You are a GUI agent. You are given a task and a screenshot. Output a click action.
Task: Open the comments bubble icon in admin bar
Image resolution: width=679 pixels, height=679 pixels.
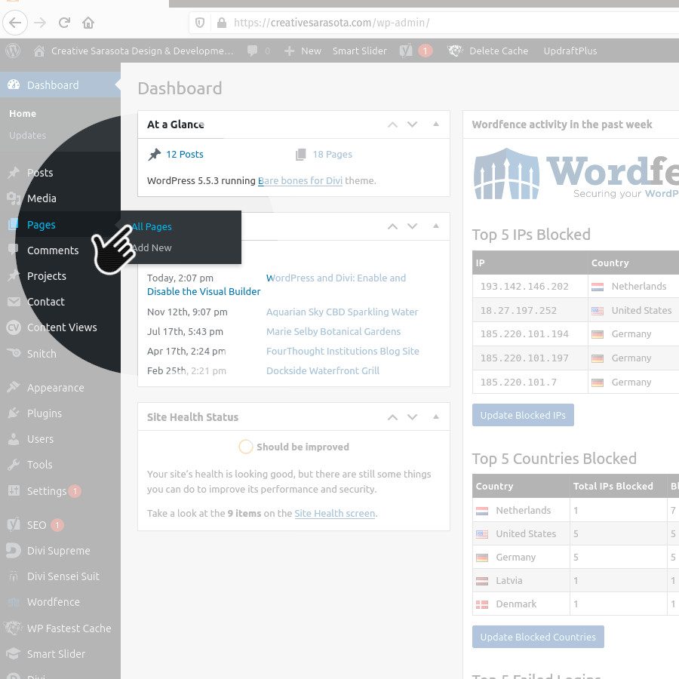pyautogui.click(x=252, y=51)
